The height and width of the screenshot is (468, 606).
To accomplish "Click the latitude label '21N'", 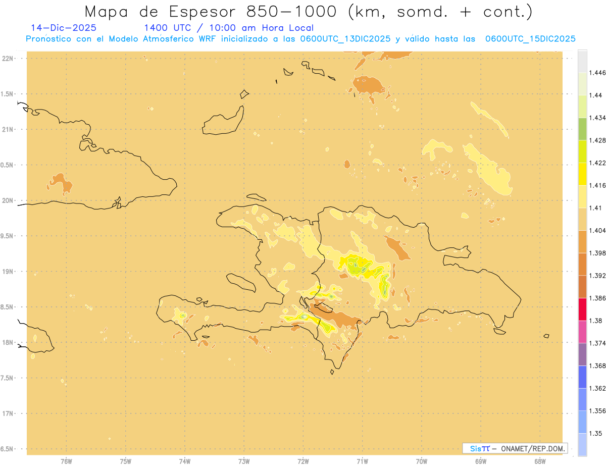I will [8, 129].
